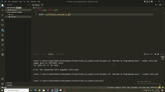
Task: Open the View menu
Action: pos(20,2)
